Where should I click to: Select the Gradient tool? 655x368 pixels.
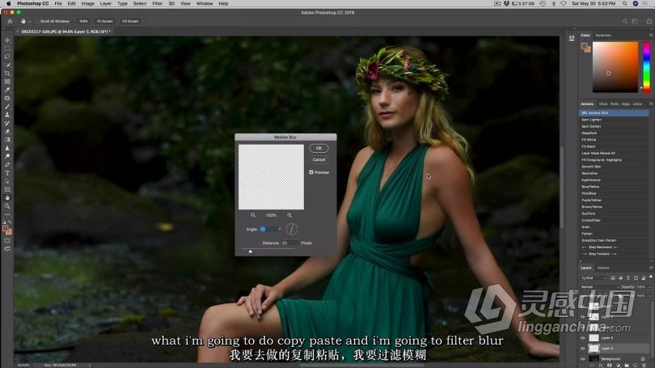coord(7,139)
